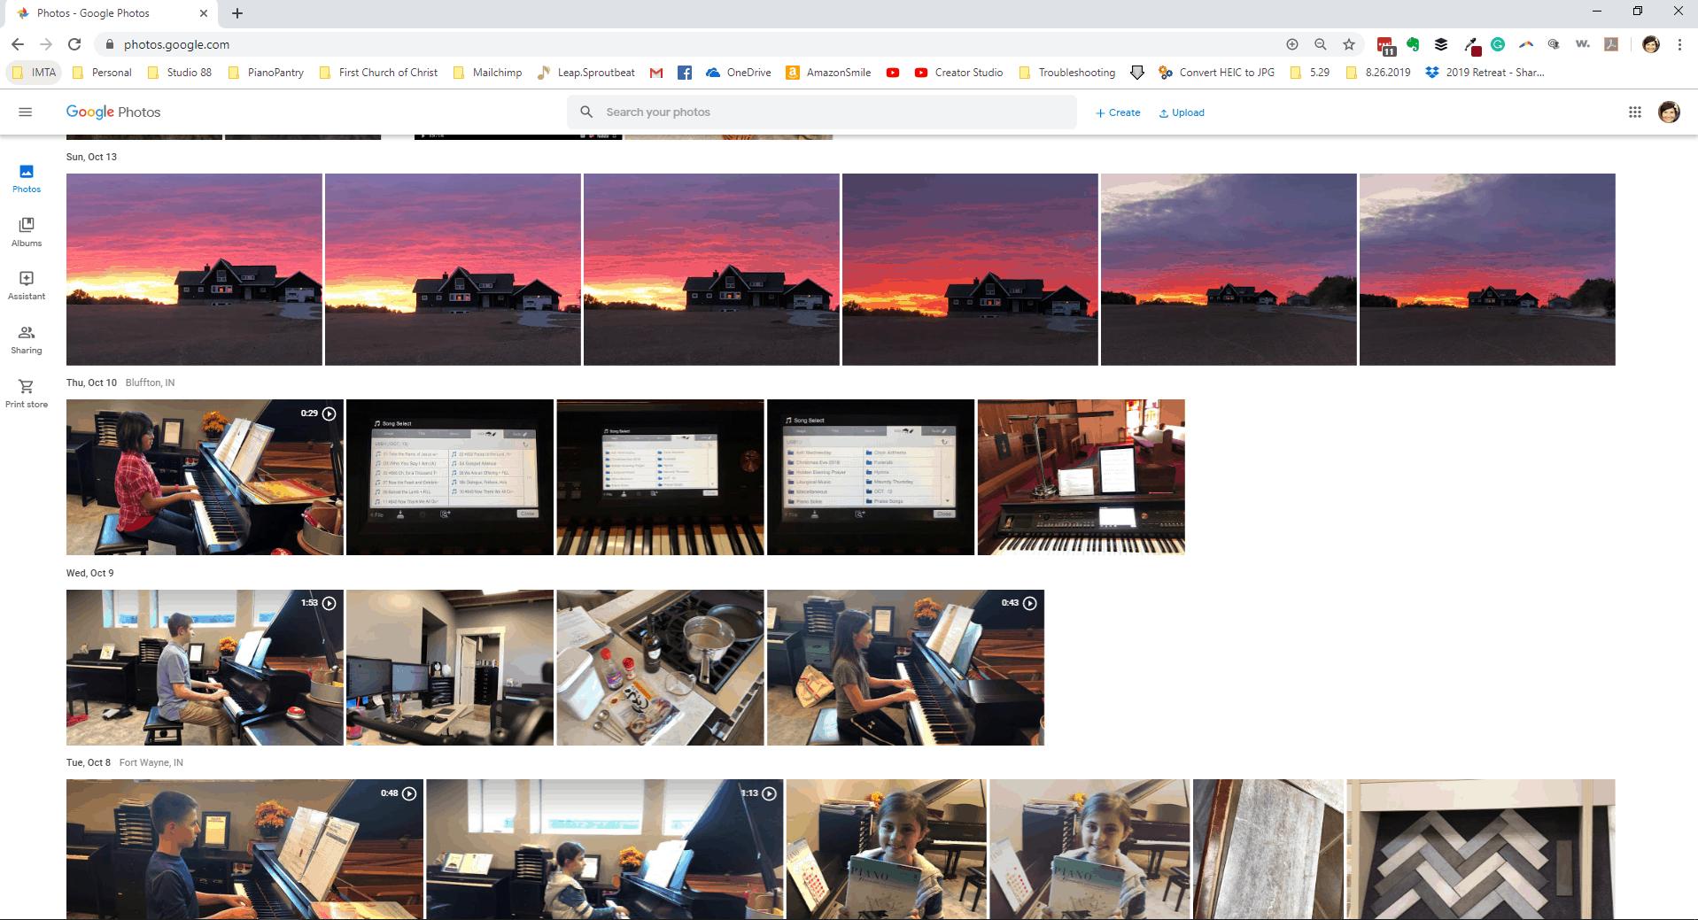
Task: Open the main hamburger menu
Action: coord(26,112)
